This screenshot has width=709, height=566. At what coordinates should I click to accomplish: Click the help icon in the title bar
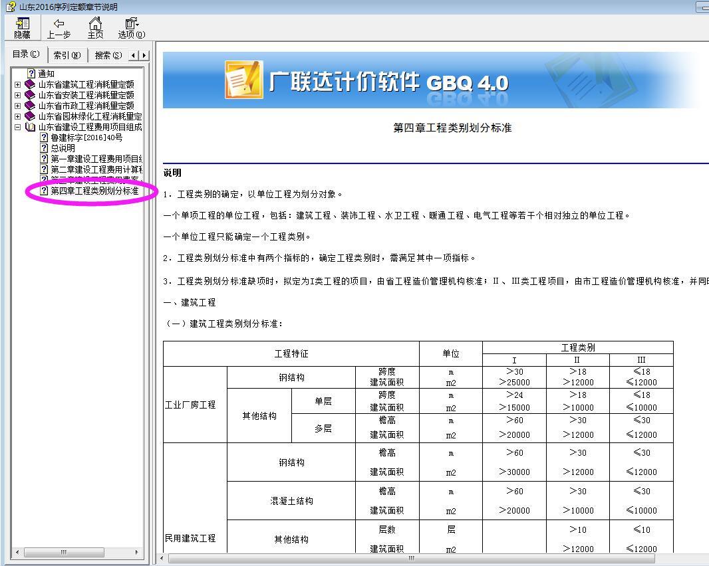pos(9,6)
